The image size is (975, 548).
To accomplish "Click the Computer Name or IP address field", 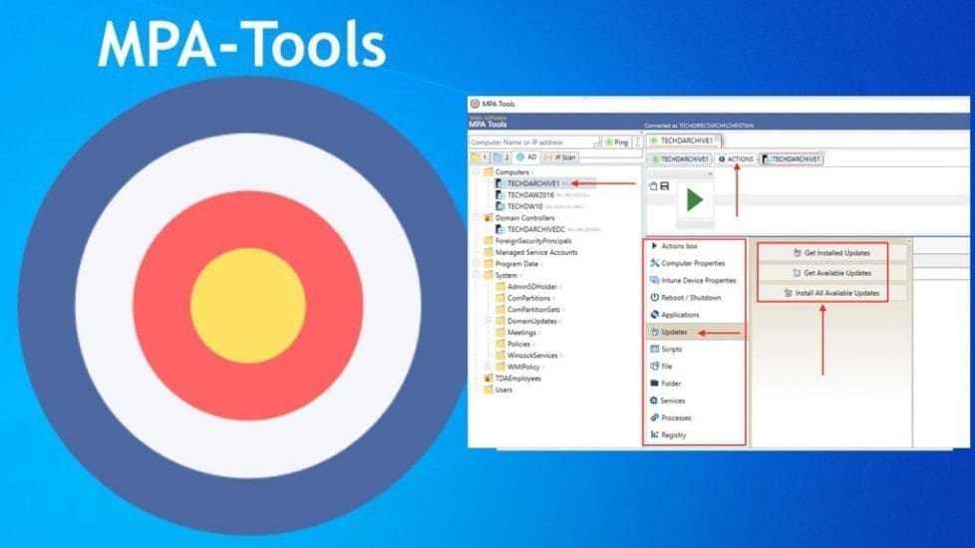I will (x=530, y=142).
